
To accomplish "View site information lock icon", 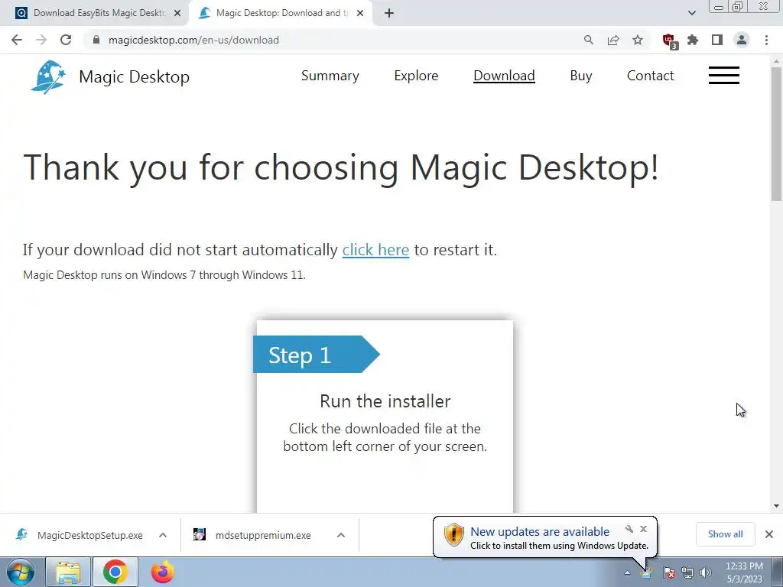I will [96, 40].
